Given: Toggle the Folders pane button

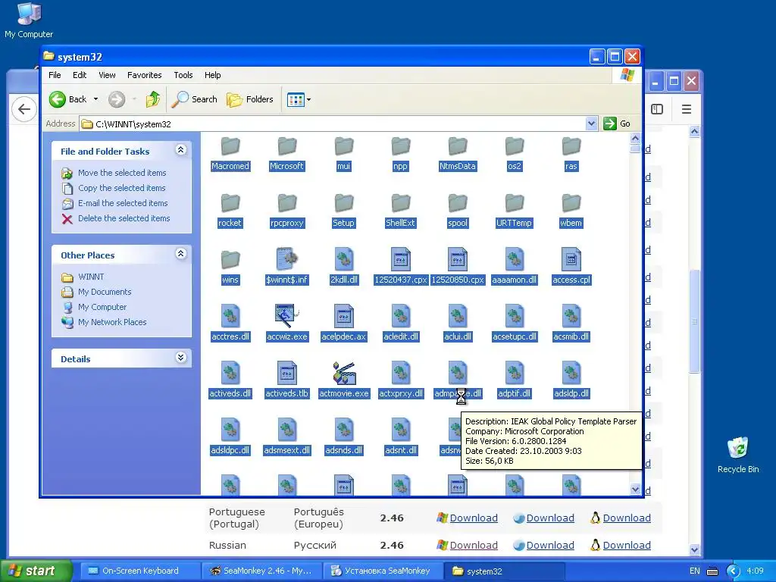Looking at the screenshot, I should 250,99.
